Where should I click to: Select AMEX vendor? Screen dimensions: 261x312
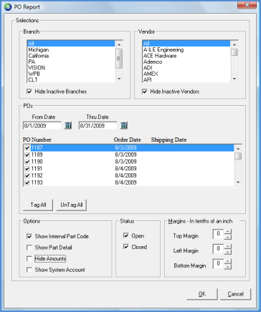pyautogui.click(x=186, y=74)
